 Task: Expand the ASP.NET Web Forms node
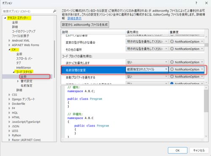(9, 45)
